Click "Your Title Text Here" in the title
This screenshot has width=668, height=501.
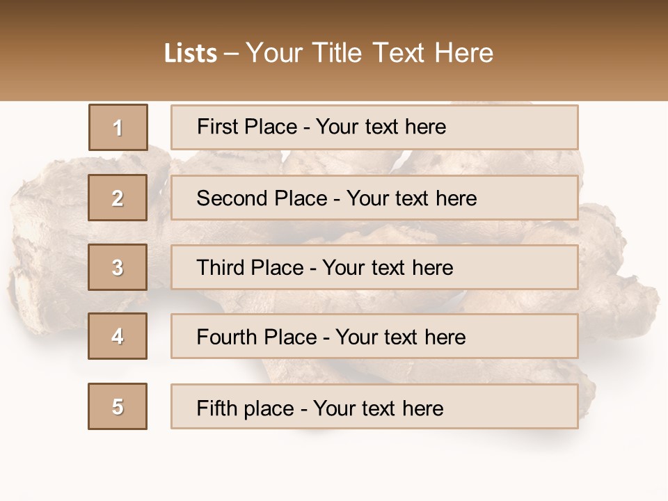(x=369, y=53)
